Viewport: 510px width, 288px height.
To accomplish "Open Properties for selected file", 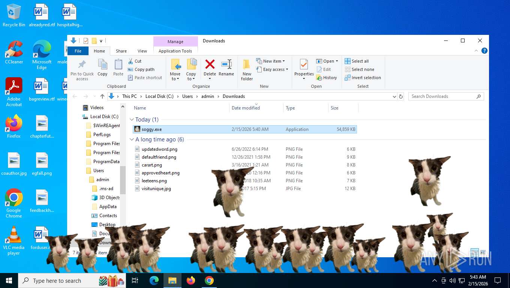I will (x=304, y=70).
